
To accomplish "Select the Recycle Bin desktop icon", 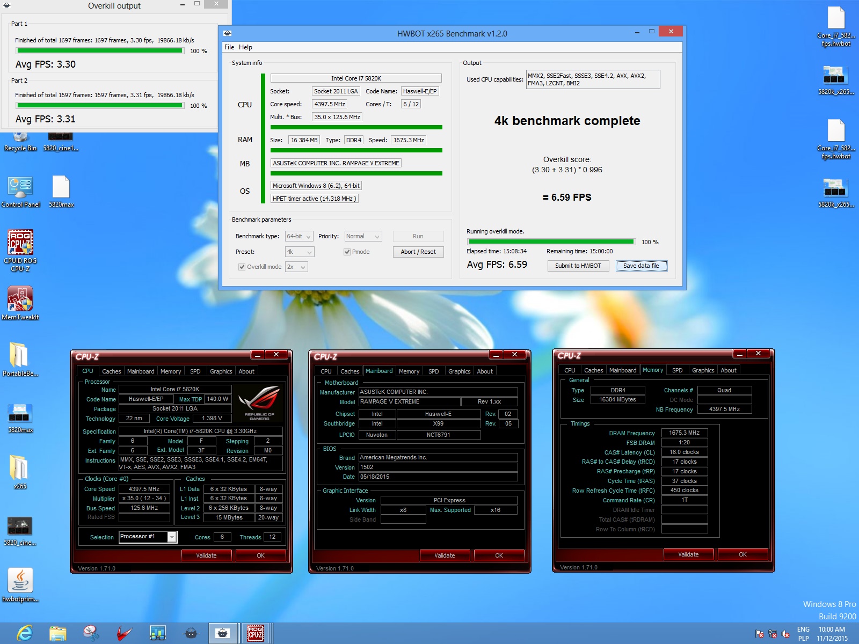I will tap(20, 142).
